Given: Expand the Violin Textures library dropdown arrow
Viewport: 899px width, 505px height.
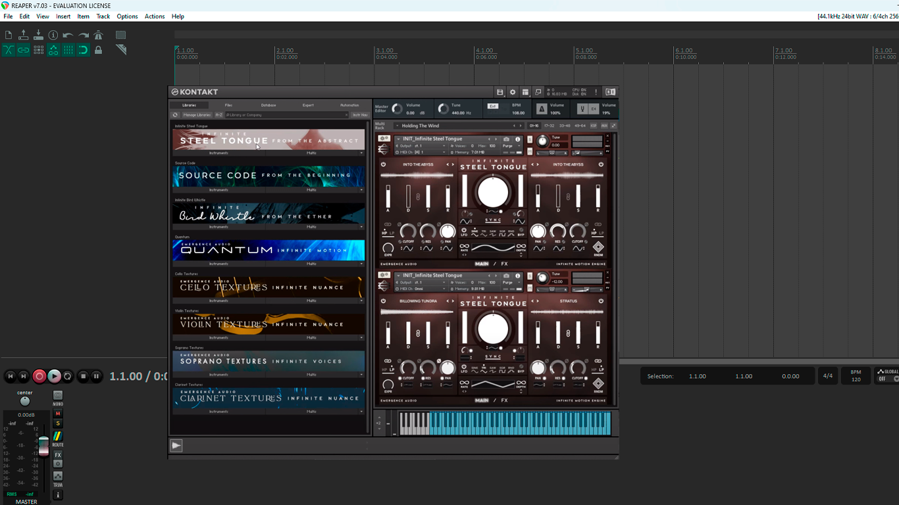Looking at the screenshot, I should pos(361,337).
